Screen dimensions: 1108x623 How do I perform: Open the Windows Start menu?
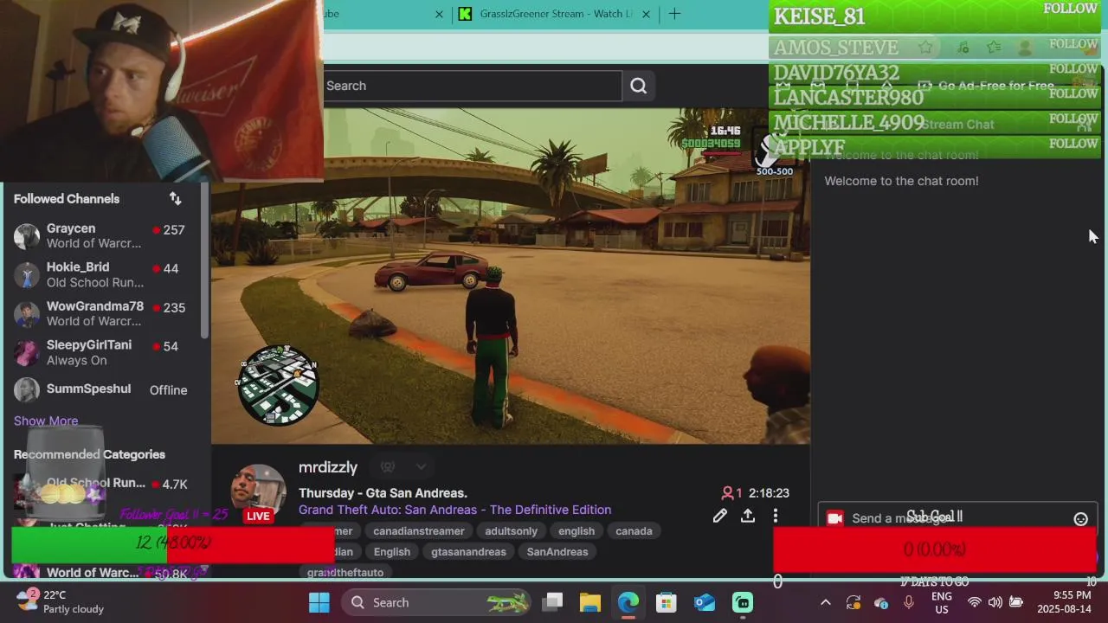pyautogui.click(x=319, y=602)
